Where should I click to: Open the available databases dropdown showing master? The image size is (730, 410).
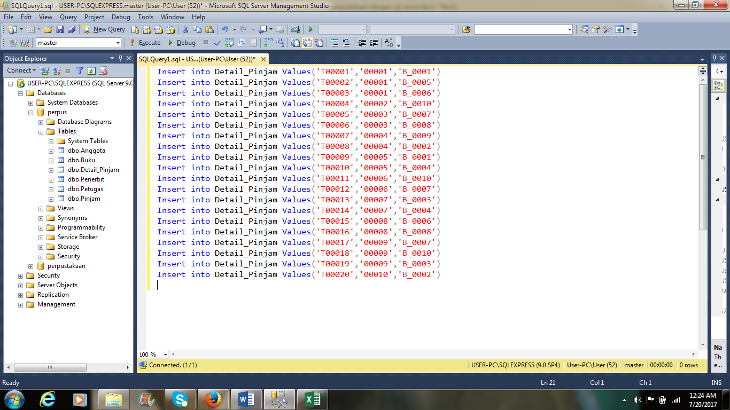pyautogui.click(x=119, y=43)
